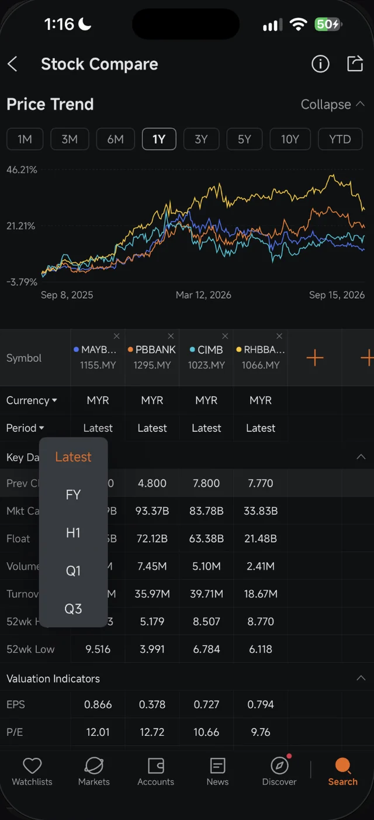Collapse the Price Trend section

333,105
